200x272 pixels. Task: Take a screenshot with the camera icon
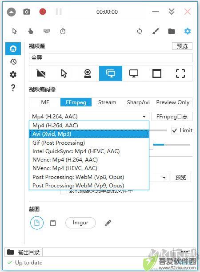(27, 12)
